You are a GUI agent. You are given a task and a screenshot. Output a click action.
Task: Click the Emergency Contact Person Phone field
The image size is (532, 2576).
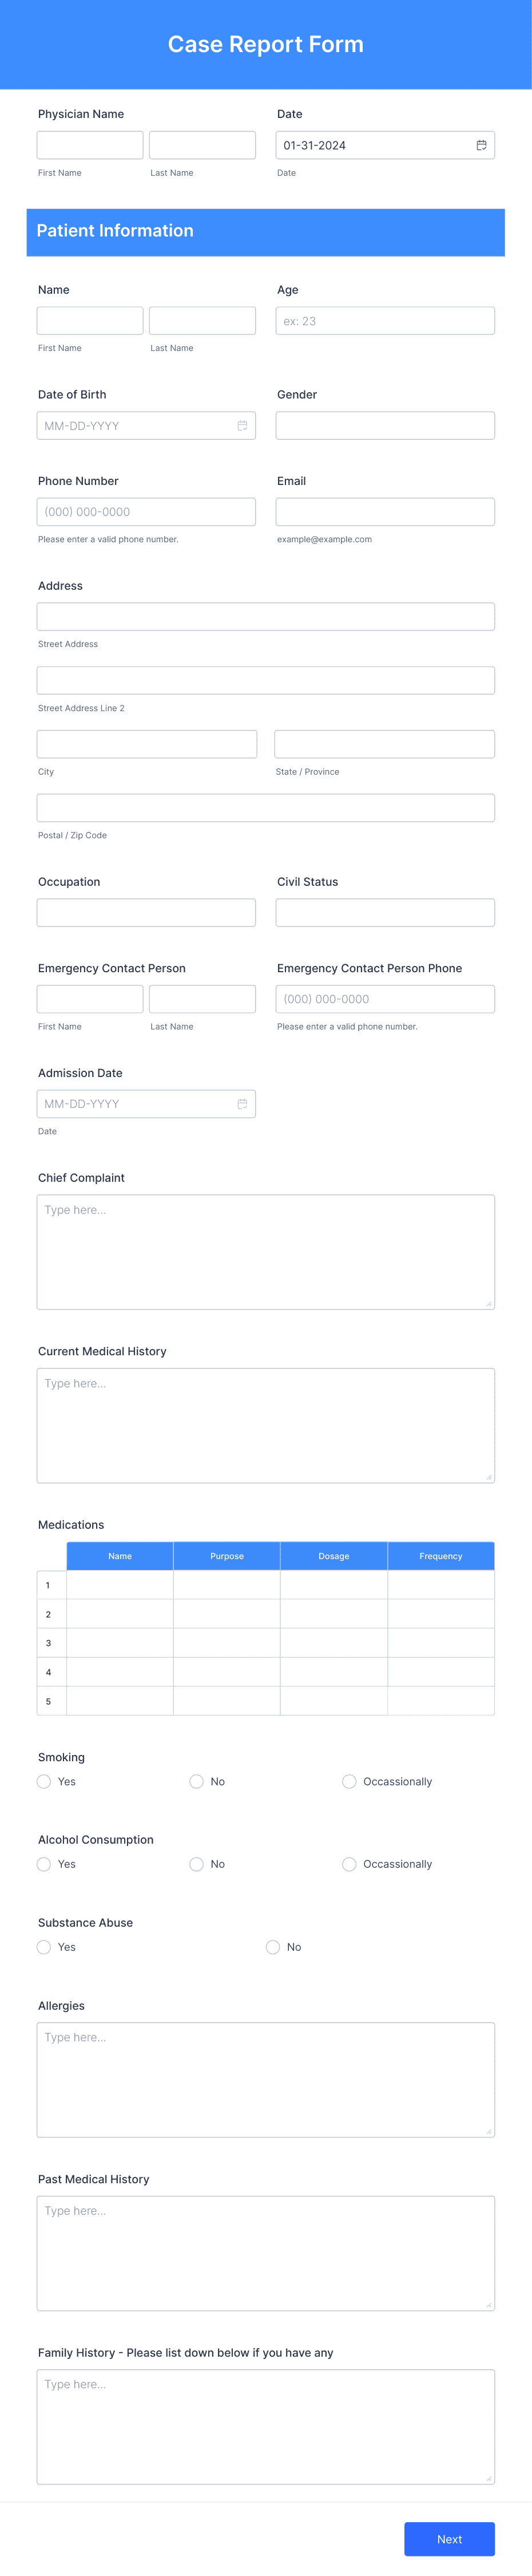pos(385,999)
